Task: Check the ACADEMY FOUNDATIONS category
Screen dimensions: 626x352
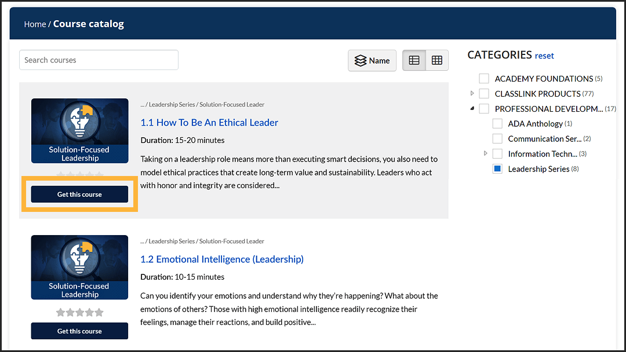Action: click(484, 78)
